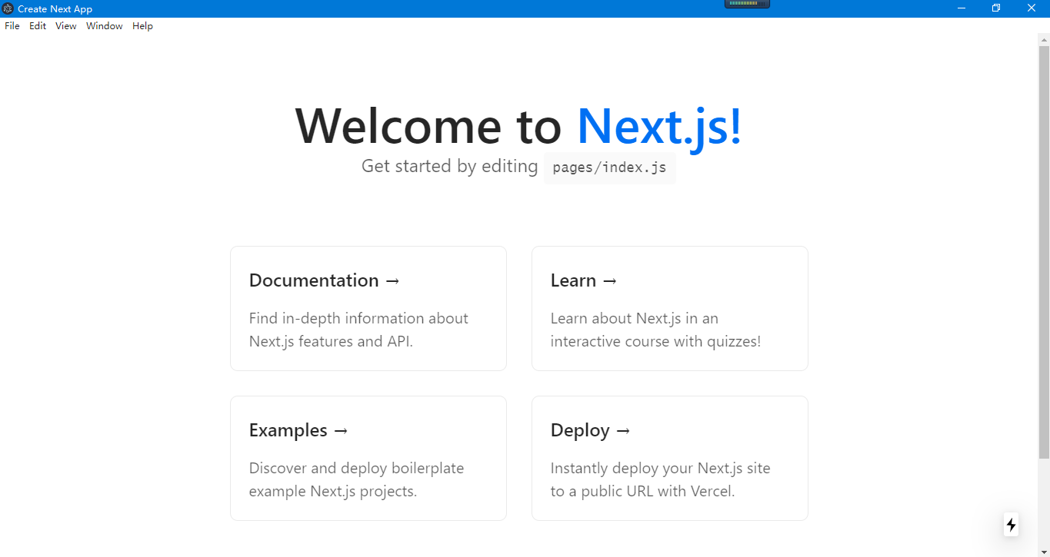Click the Create Next App icon in title bar
This screenshot has height=557, width=1050.
click(8, 8)
